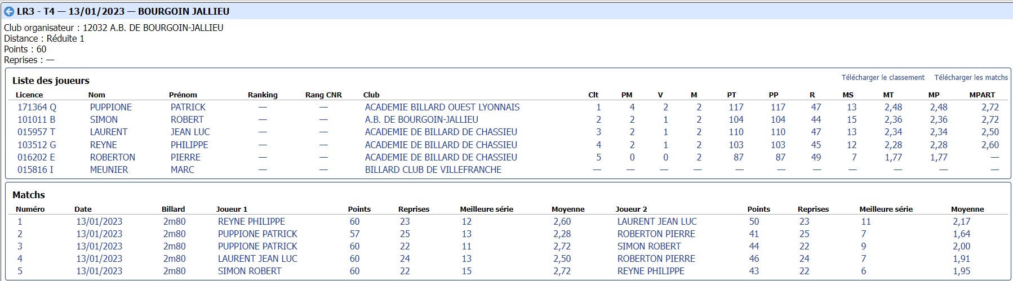Open Télécharger le classement link
This screenshot has width=1013, height=281.
pyautogui.click(x=883, y=78)
